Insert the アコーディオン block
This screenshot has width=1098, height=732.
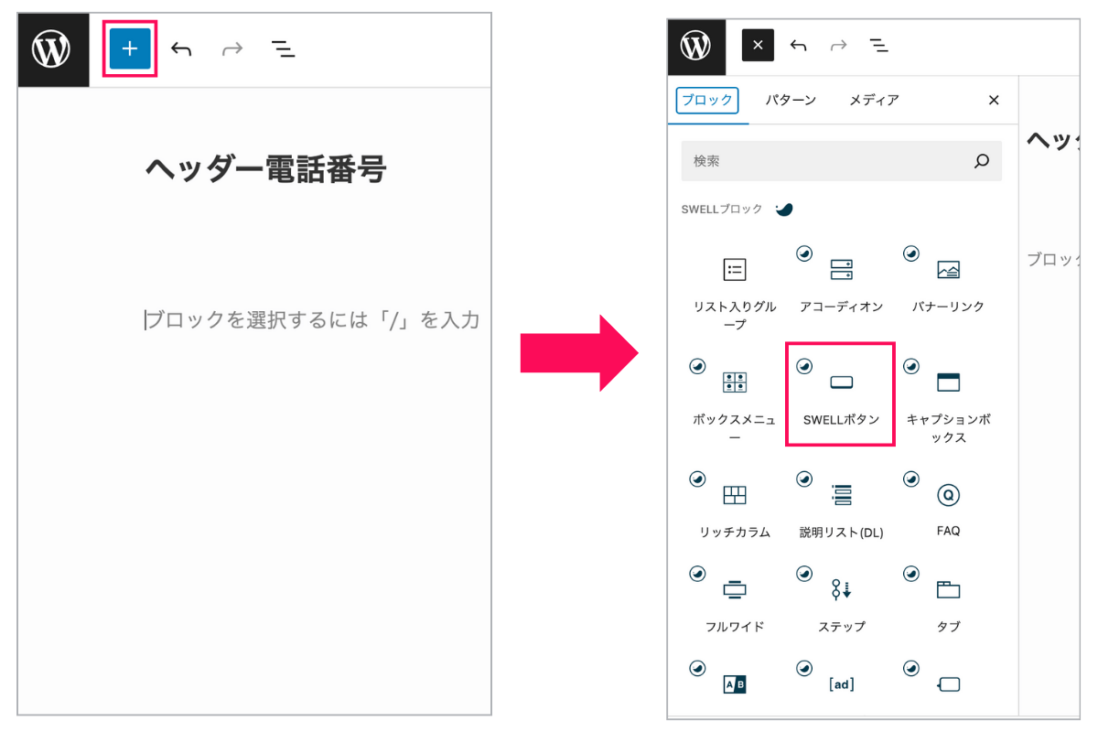click(841, 281)
